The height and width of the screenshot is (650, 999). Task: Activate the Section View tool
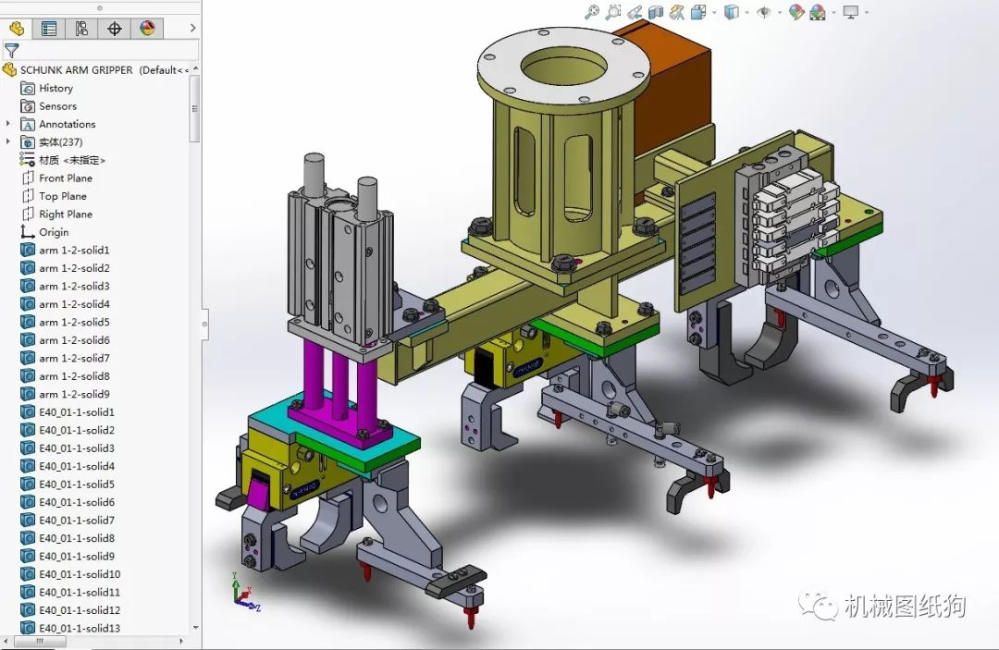pyautogui.click(x=656, y=12)
